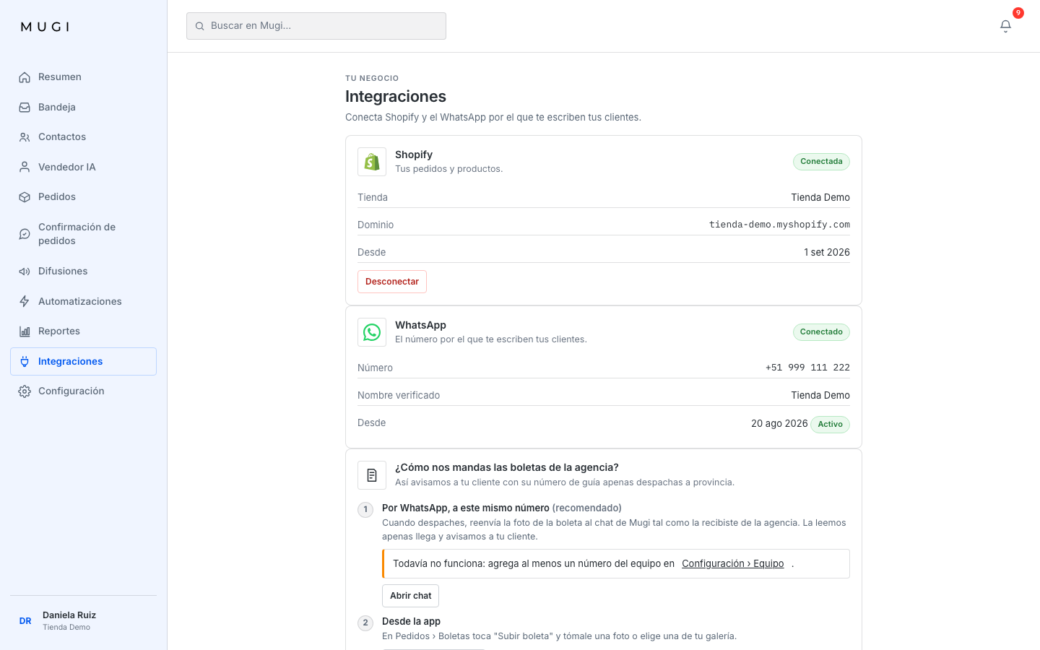The image size is (1040, 650).
Task: Click the Contactos people icon
Action: coord(25,137)
